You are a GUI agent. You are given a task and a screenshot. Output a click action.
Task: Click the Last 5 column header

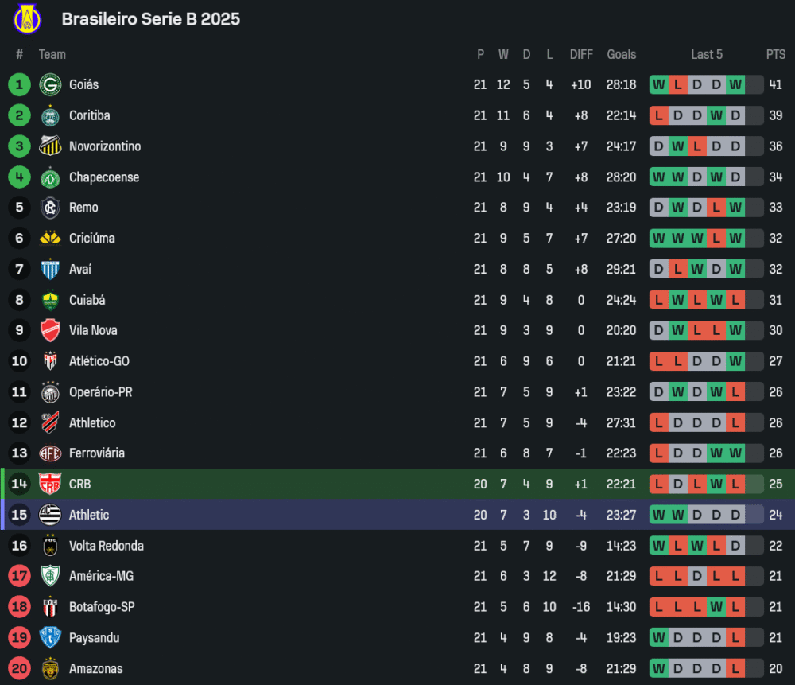tap(706, 54)
